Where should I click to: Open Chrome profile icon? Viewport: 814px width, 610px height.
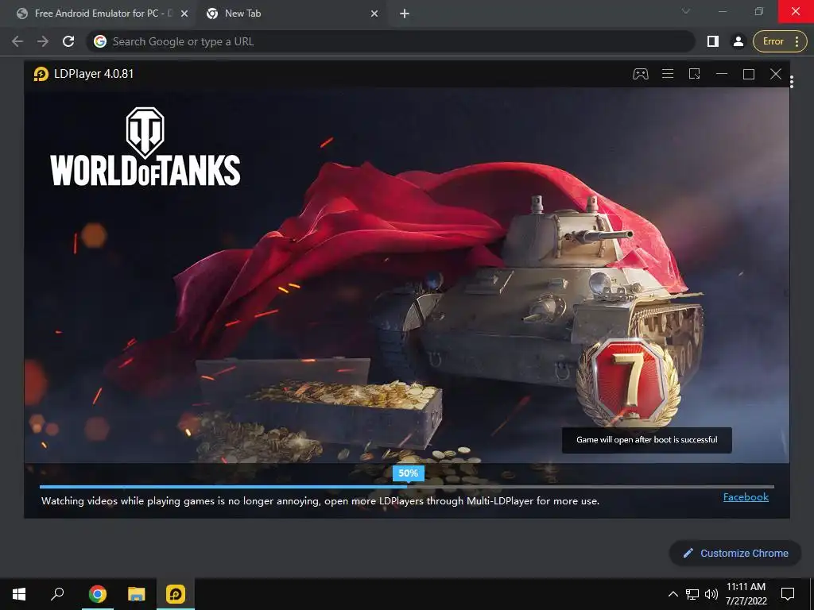click(738, 41)
